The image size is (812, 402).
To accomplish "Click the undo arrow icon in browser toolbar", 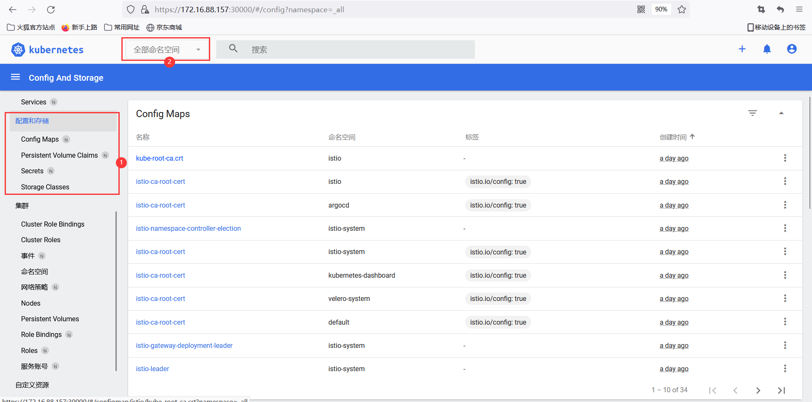I will click(x=780, y=9).
